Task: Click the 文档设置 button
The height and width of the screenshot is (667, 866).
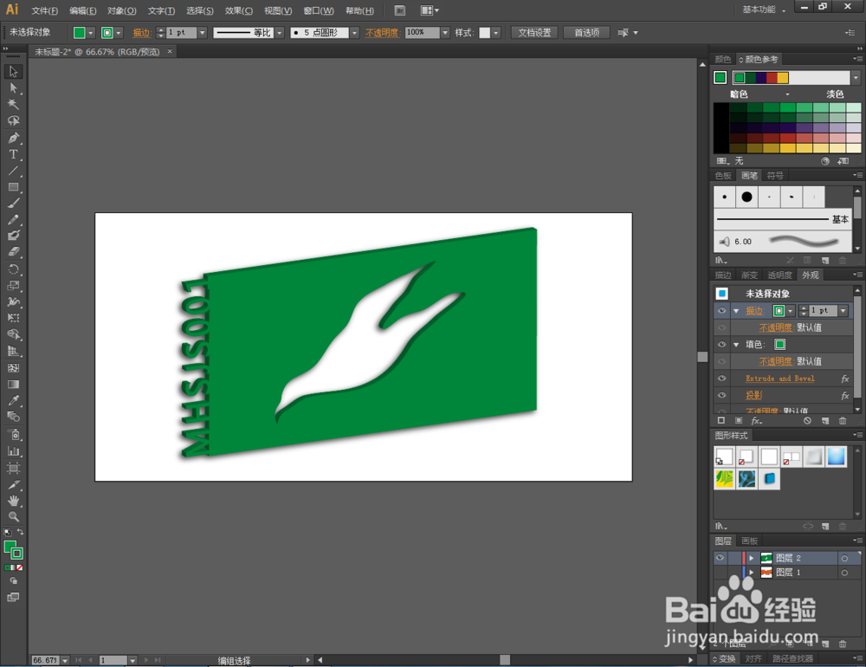Action: pyautogui.click(x=534, y=33)
